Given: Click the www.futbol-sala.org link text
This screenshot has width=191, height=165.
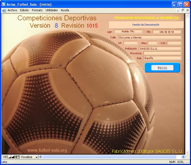Looking at the screenshot, I should coord(47,150).
